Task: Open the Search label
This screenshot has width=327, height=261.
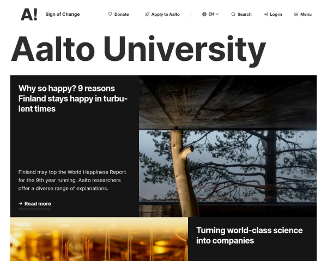Action: 244,14
